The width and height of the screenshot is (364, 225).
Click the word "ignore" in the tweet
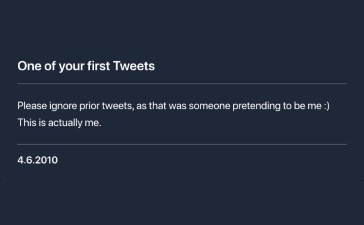(62, 107)
